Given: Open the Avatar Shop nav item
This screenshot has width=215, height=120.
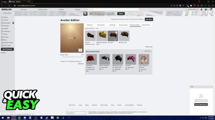Looking at the screenshot, I should coord(43,10).
